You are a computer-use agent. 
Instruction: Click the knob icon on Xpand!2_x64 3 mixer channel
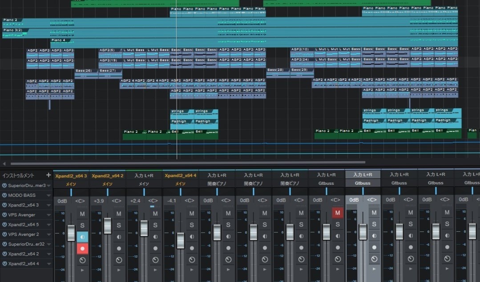(82, 260)
